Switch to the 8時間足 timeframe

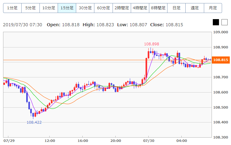[x=158, y=8]
